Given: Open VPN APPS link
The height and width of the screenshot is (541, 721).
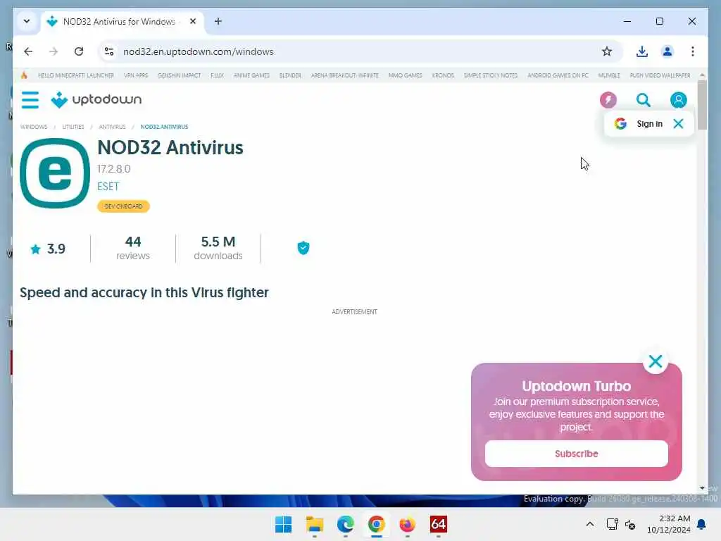Looking at the screenshot, I should (x=136, y=75).
